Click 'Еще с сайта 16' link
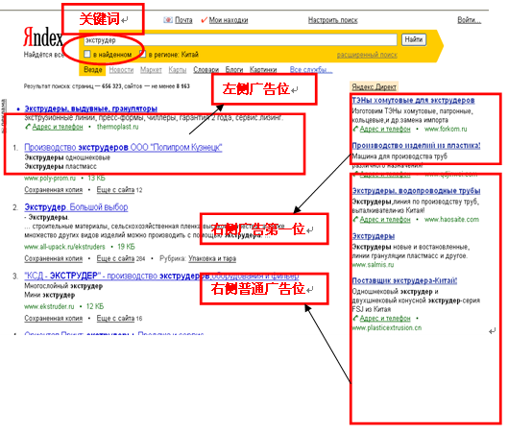The height and width of the screenshot is (433, 508). (x=119, y=319)
